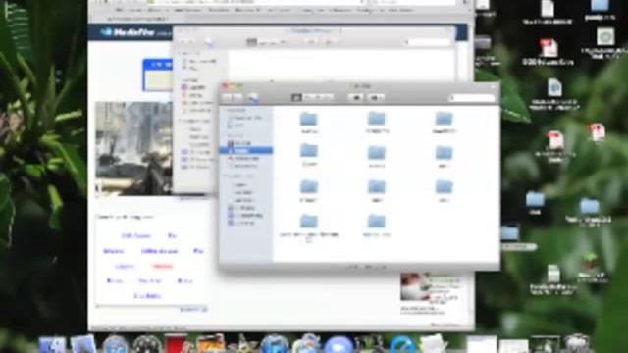This screenshot has width=628, height=353.
Task: Open Quick Look eye button in front Finder
Action: click(356, 98)
